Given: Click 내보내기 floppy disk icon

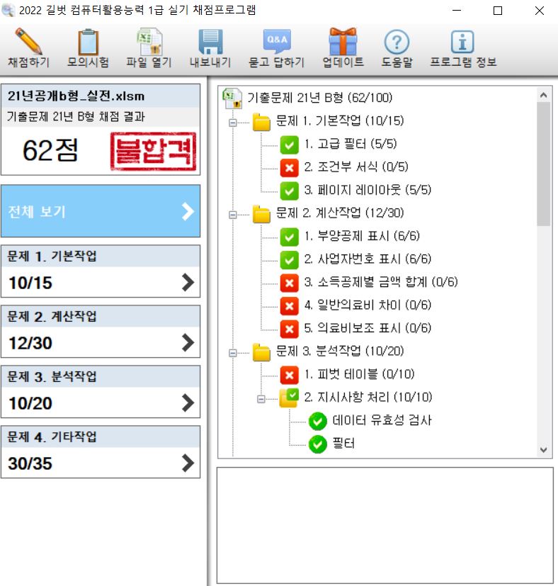Looking at the screenshot, I should 210,43.
